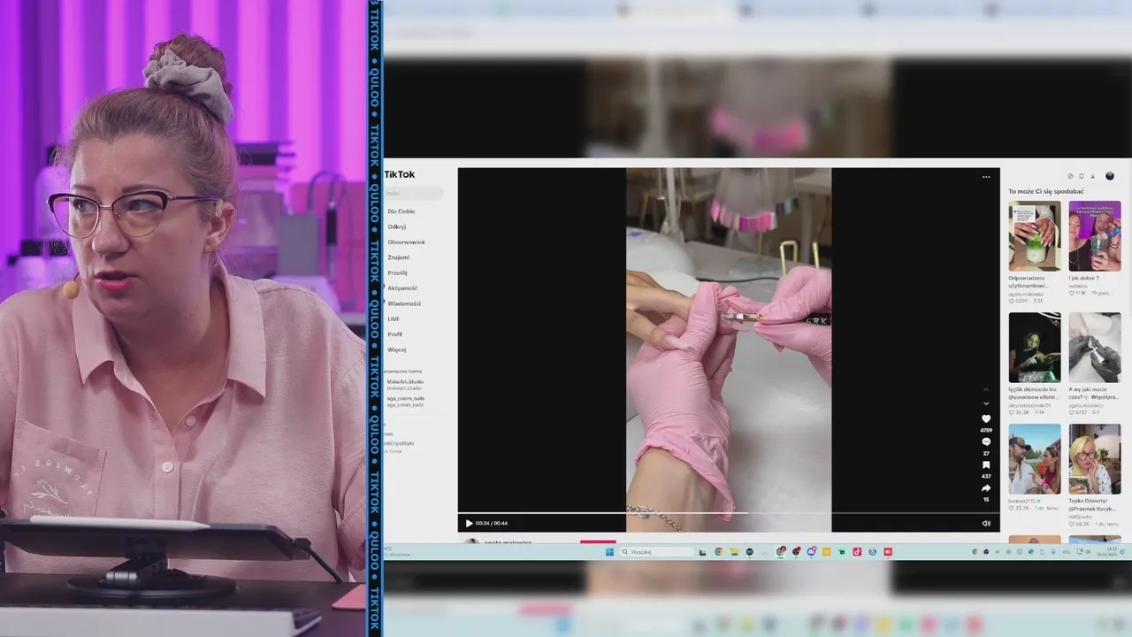Seek on the video progress bar
The height and width of the screenshot is (637, 1132).
click(729, 513)
